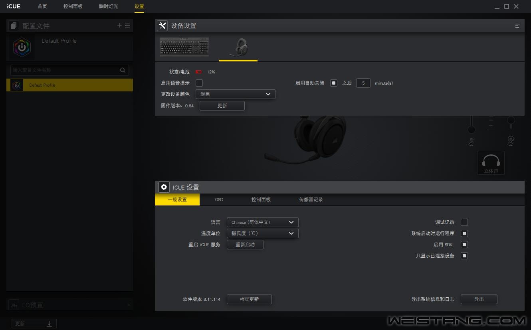Viewport: 531px width, 330px height.
Task: Click the iCUE settings gear icon
Action: click(164, 187)
